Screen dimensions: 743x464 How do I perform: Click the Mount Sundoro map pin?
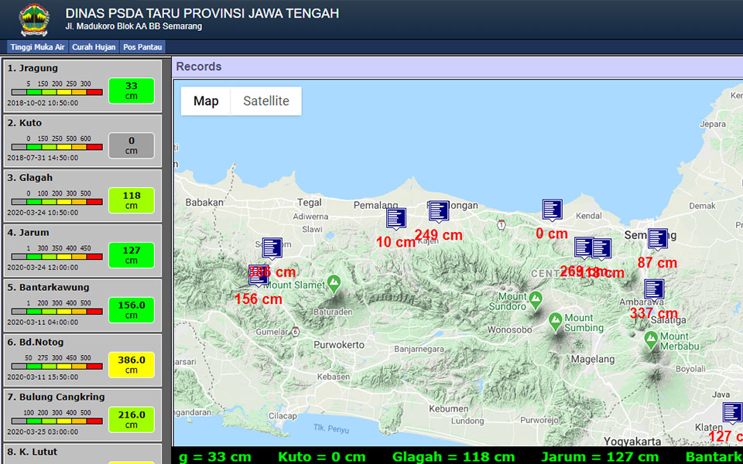(536, 299)
